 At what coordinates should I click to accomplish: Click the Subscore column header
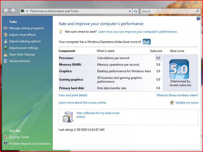point(156,51)
